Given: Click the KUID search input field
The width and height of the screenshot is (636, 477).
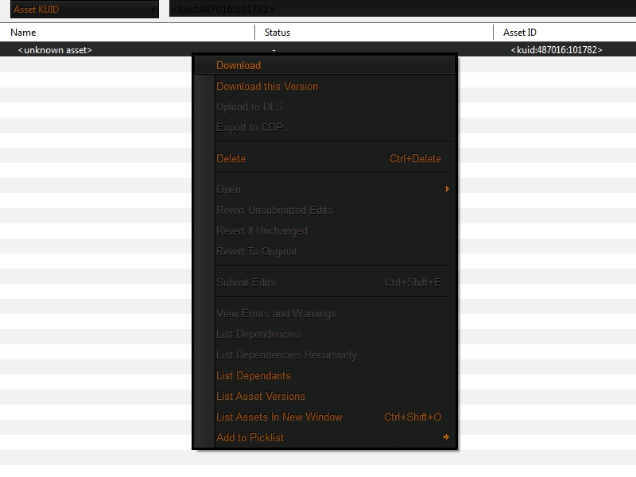Looking at the screenshot, I should [397, 10].
